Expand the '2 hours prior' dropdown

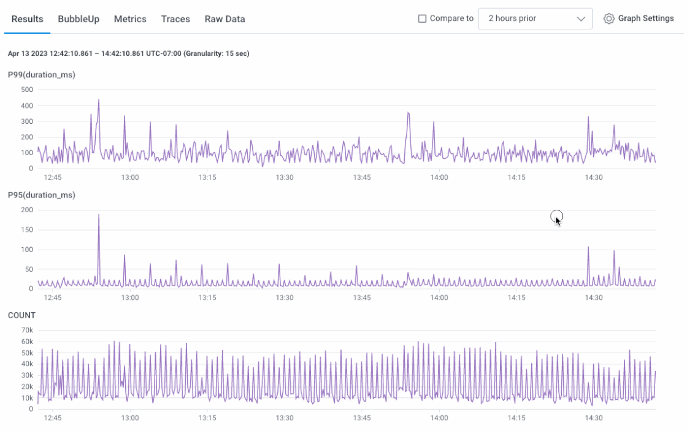pos(535,18)
